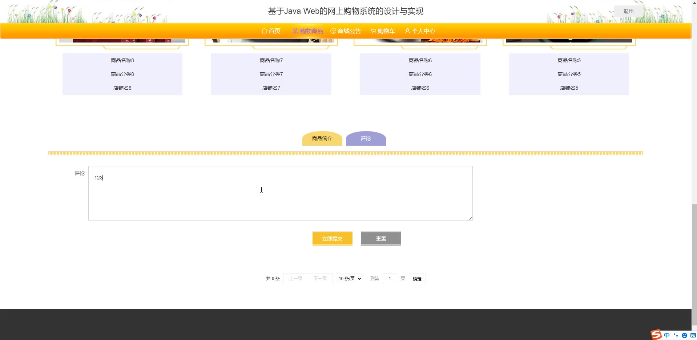Click the vertical page scrollbar thumb
This screenshot has height=340, width=697.
[x=694, y=265]
